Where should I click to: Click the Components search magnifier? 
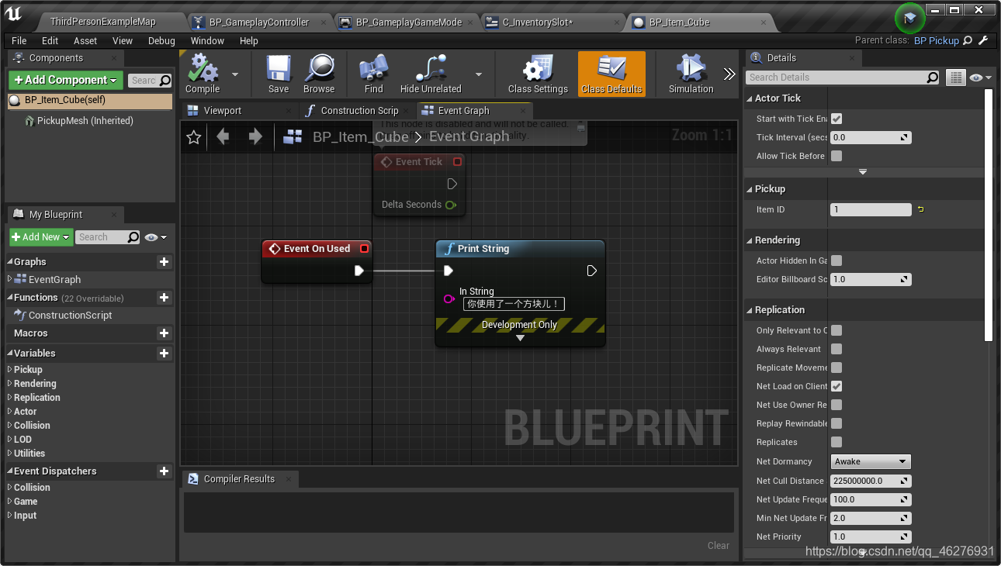(x=165, y=80)
